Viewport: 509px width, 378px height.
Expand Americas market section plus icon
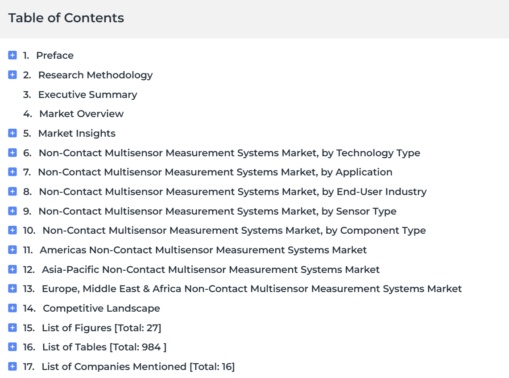pyautogui.click(x=12, y=250)
